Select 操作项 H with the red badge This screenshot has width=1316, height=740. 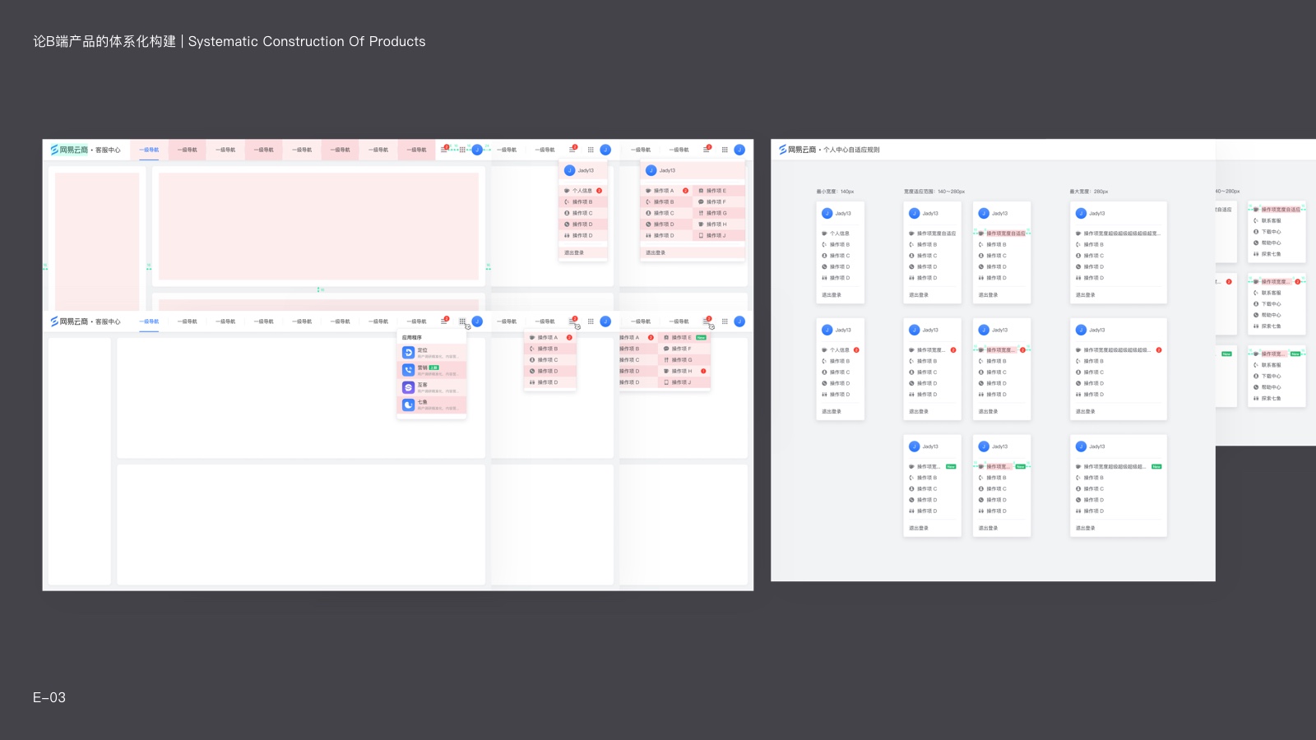click(685, 371)
